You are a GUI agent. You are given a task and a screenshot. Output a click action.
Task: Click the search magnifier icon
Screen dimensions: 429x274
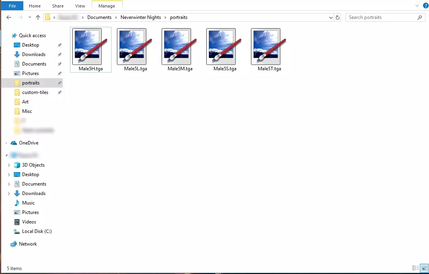pyautogui.click(x=420, y=17)
